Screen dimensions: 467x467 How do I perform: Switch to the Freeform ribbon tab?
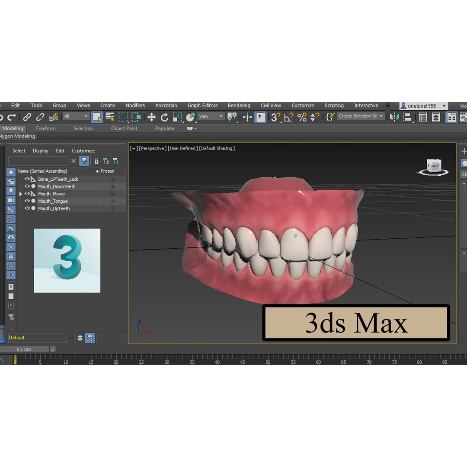[x=45, y=128]
